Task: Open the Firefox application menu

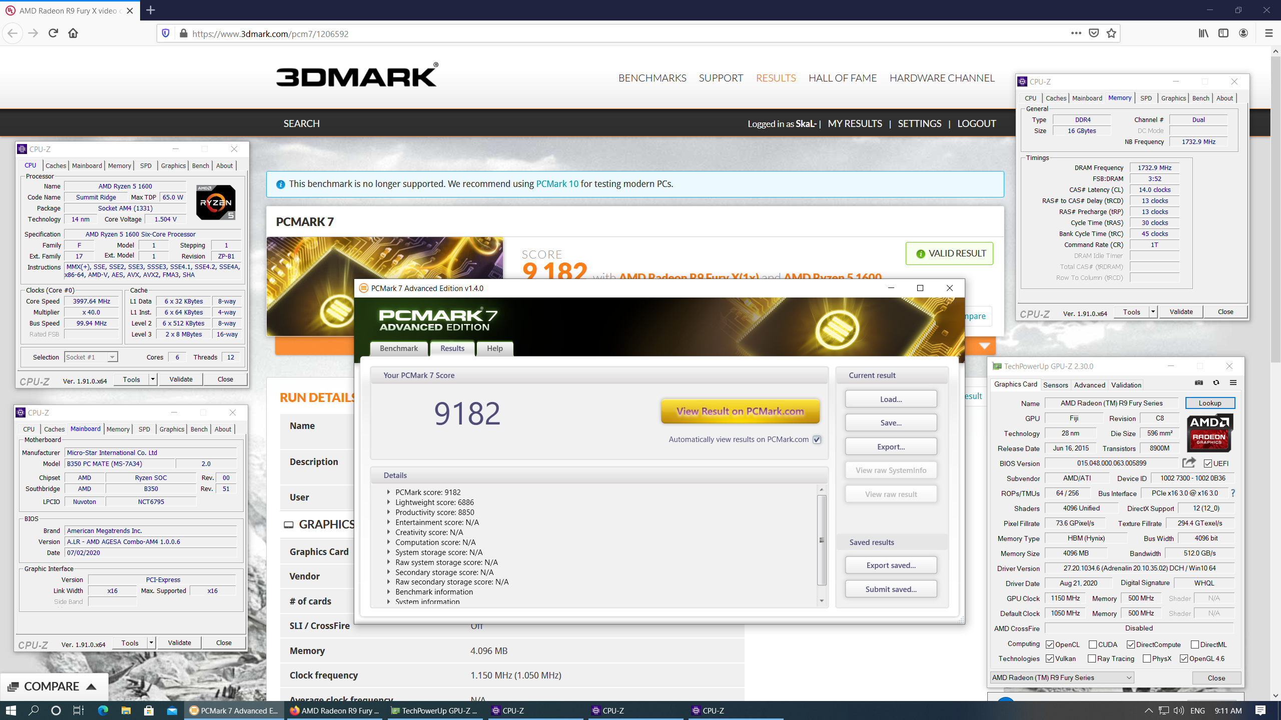Action: (1268, 33)
